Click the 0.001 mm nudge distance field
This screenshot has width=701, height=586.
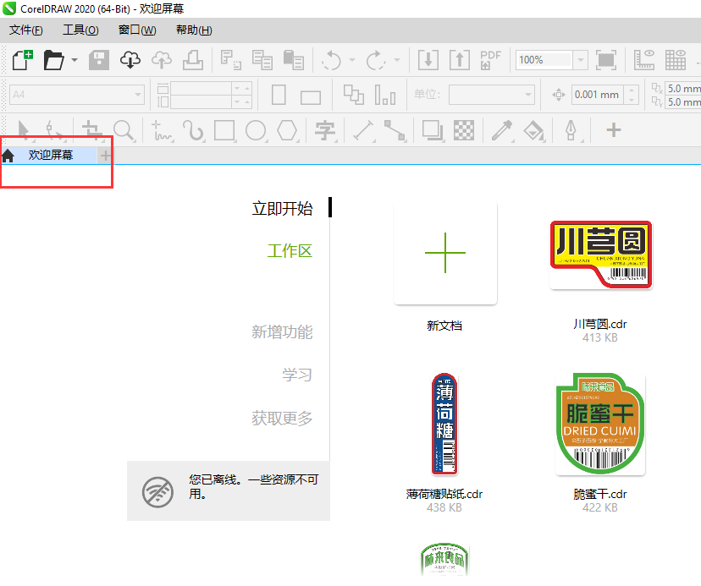click(597, 95)
